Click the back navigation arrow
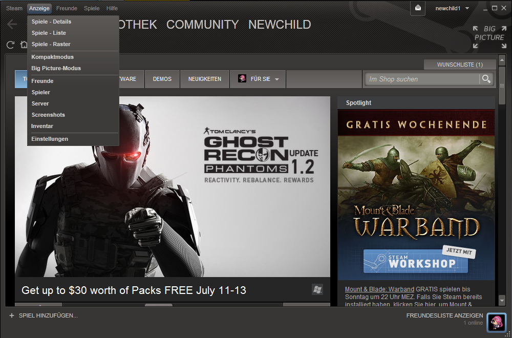This screenshot has height=338, width=512. click(12, 24)
